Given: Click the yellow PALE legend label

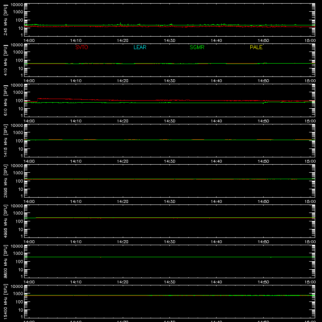Looking at the screenshot, I should coord(256,47).
